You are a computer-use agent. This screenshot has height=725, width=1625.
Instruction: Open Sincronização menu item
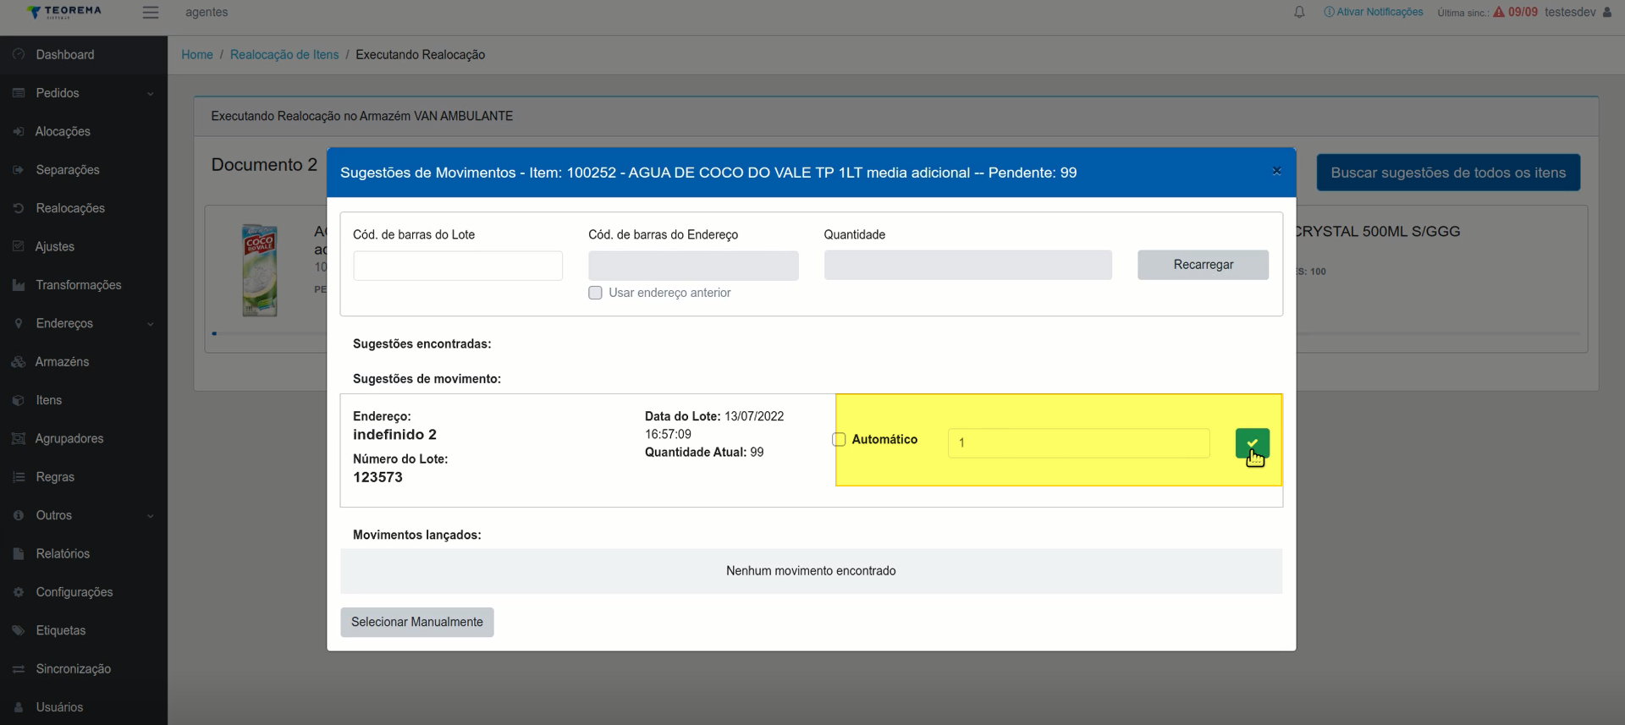pyautogui.click(x=74, y=669)
